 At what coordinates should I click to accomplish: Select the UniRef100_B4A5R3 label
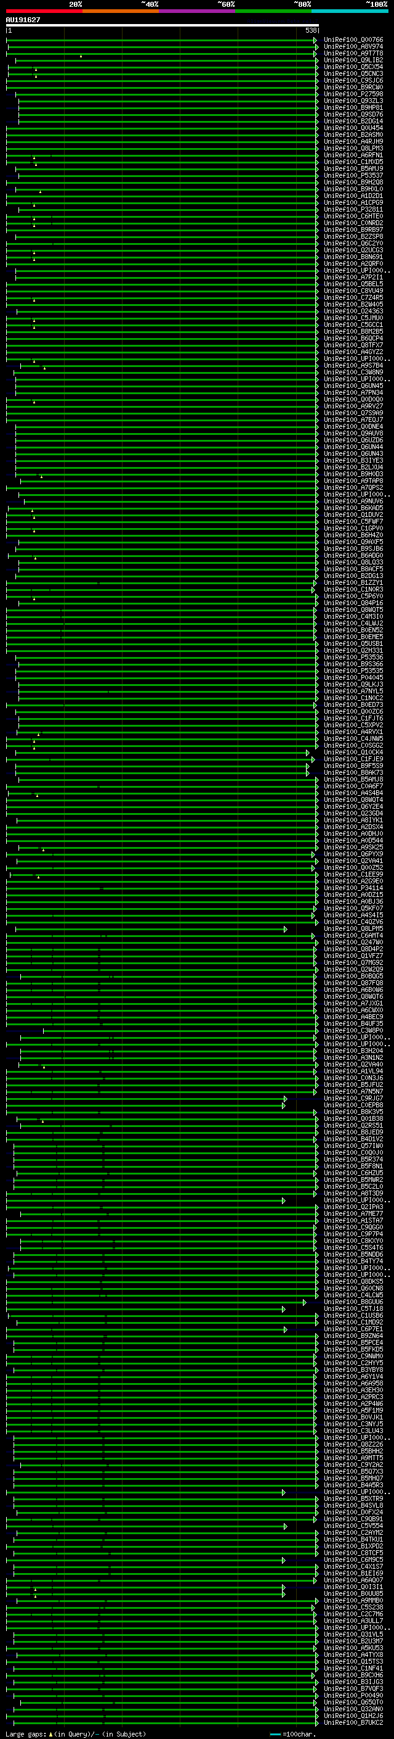click(x=353, y=1485)
